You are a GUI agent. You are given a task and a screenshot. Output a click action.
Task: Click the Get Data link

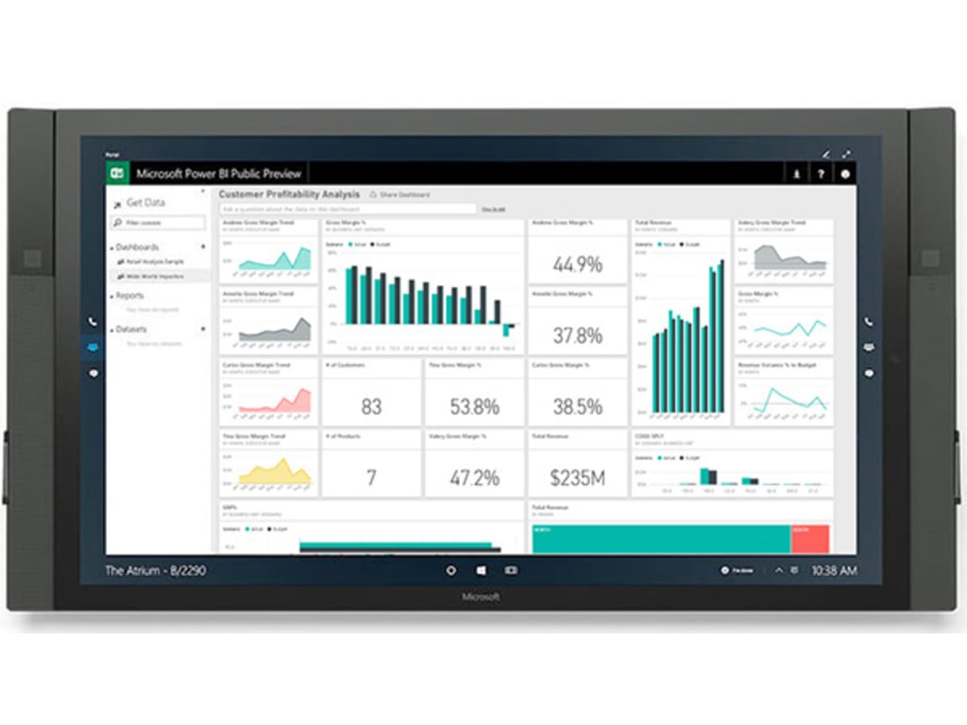(145, 202)
